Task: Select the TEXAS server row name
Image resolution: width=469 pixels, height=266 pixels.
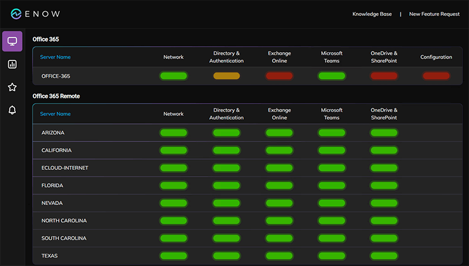Action: click(49, 256)
